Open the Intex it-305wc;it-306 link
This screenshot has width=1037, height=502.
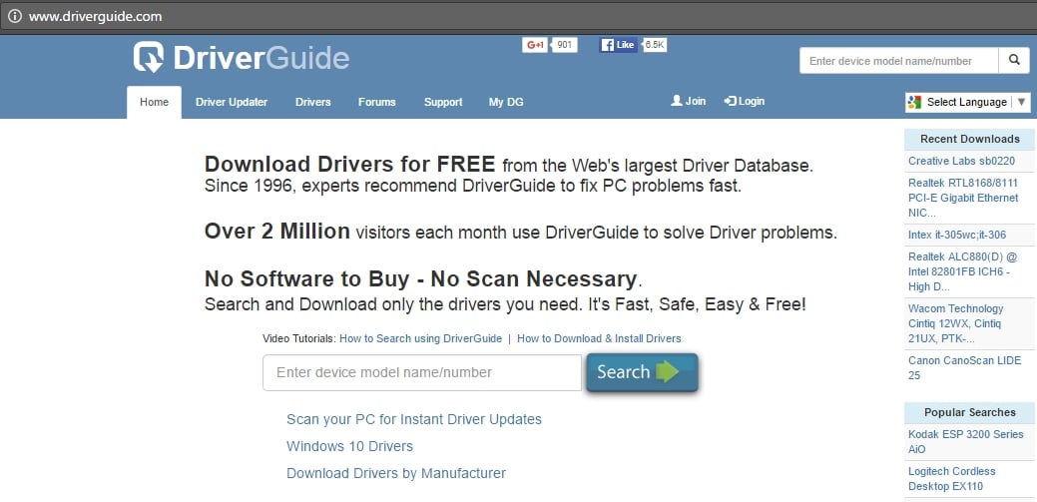(x=957, y=235)
